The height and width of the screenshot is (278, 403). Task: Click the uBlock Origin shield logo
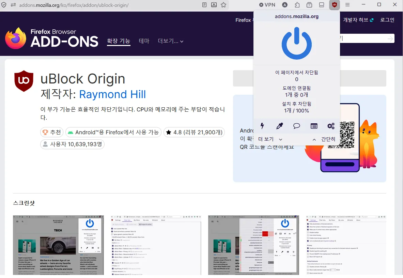[24, 81]
